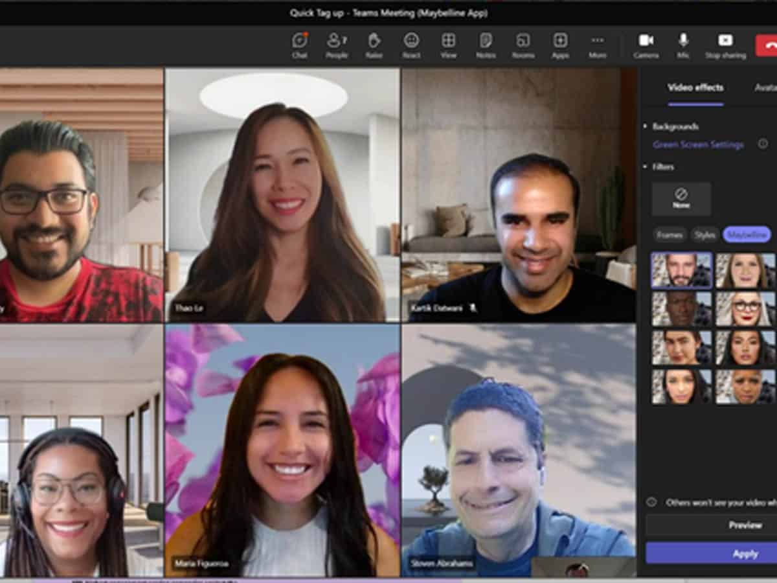Toggle the Camera off
The image size is (777, 583).
(646, 44)
